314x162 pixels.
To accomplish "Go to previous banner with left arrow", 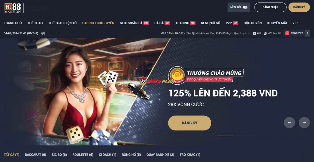I will pyautogui.click(x=289, y=122).
